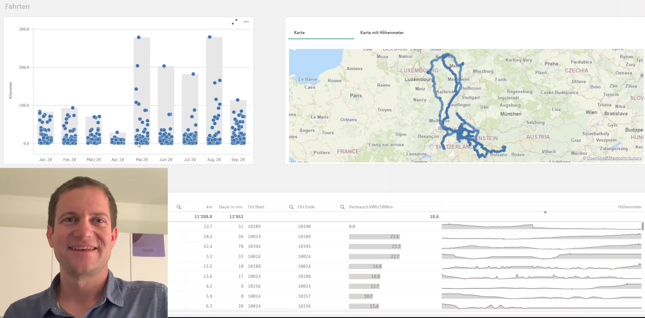
Task: Click the search icon in the first table column
Action: pos(179,207)
